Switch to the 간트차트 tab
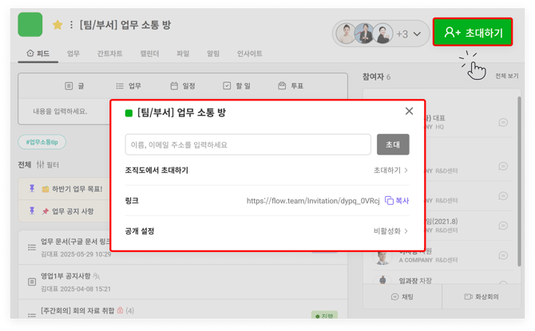535x331 pixels. [x=109, y=54]
